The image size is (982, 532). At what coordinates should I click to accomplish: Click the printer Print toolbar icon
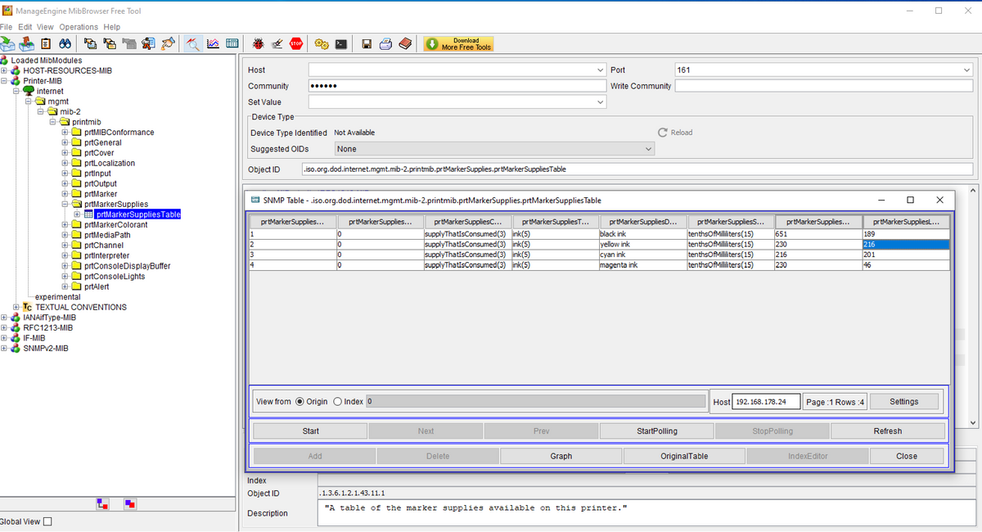pyautogui.click(x=385, y=43)
